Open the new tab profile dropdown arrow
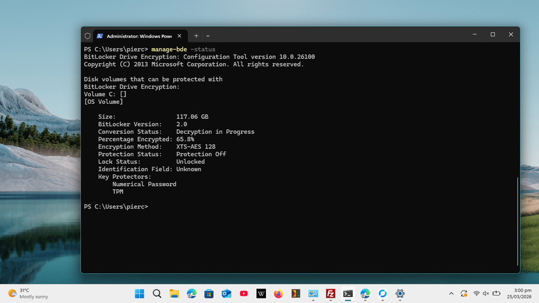Image resolution: width=539 pixels, height=303 pixels. (208, 36)
